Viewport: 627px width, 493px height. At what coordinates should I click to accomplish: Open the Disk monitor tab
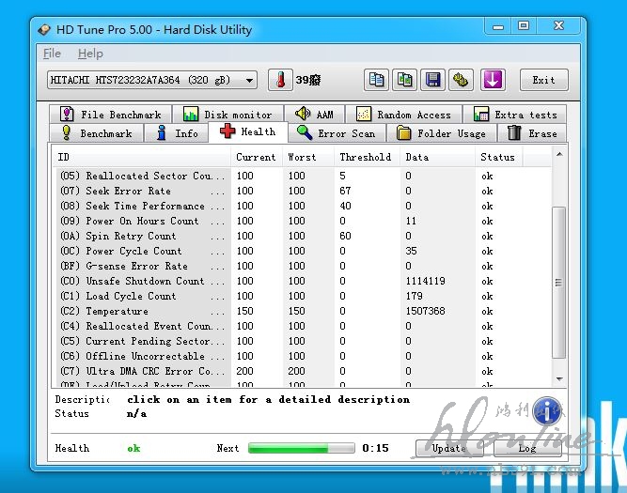coord(227,115)
